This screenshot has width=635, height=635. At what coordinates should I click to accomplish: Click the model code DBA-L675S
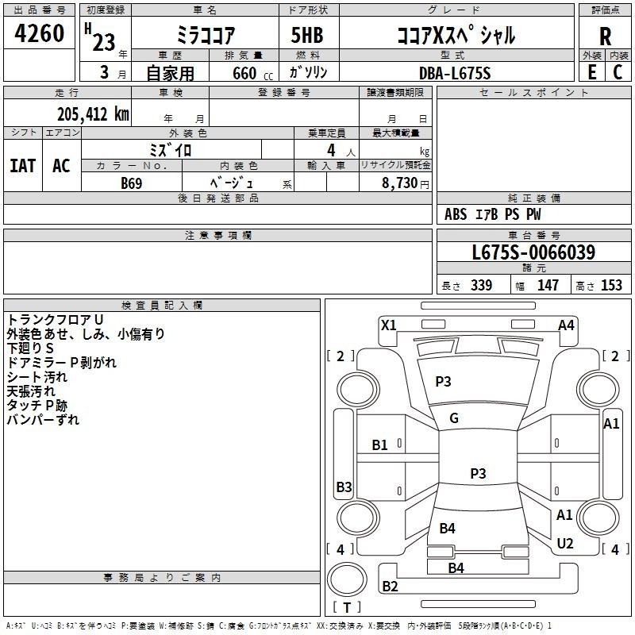(456, 72)
